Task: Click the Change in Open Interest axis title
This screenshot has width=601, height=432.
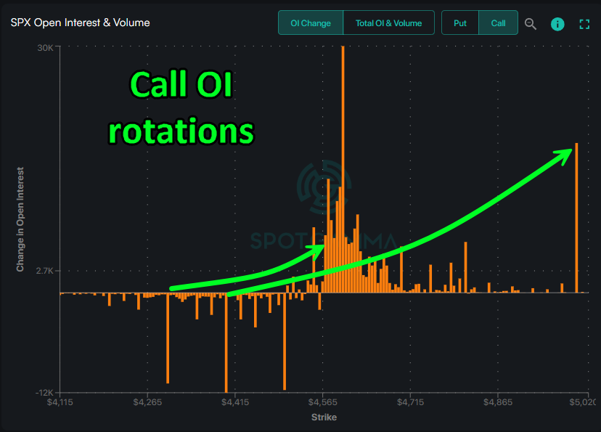Action: pos(20,219)
